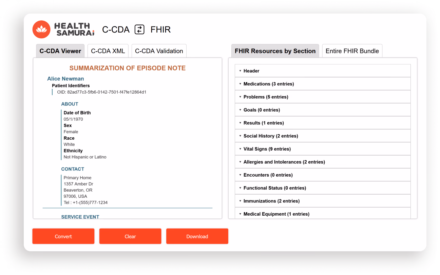Show the Entire FHIR Bundle tab
440x275 pixels.
click(x=352, y=51)
